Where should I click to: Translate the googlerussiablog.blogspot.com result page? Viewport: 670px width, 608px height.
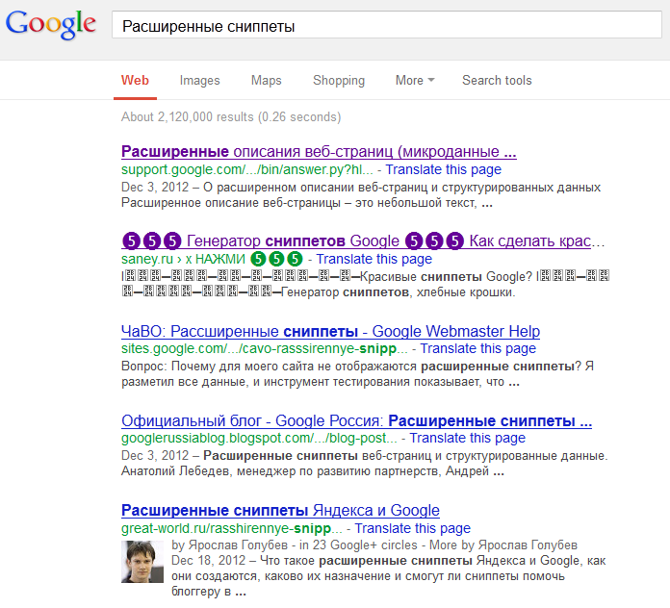pos(468,438)
